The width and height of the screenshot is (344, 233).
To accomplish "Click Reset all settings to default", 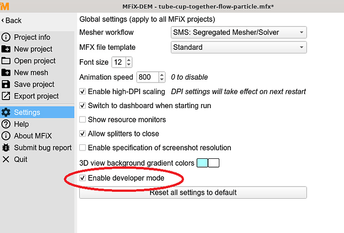I will pyautogui.click(x=193, y=193).
